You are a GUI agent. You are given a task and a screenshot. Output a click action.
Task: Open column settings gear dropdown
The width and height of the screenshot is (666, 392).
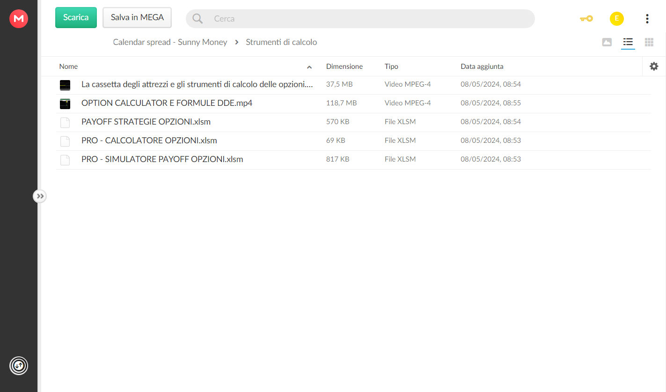coord(654,67)
